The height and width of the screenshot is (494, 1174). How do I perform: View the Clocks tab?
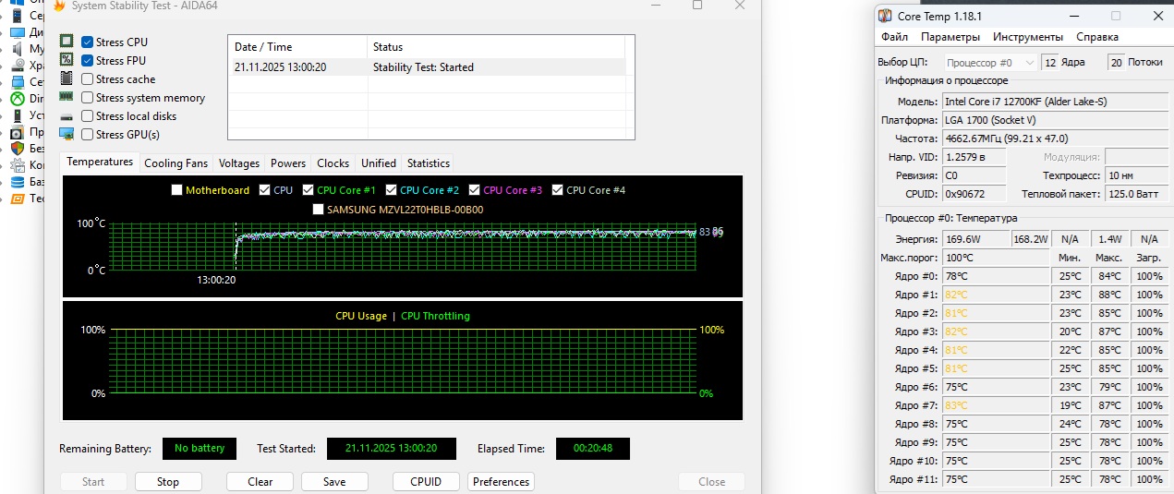point(333,163)
